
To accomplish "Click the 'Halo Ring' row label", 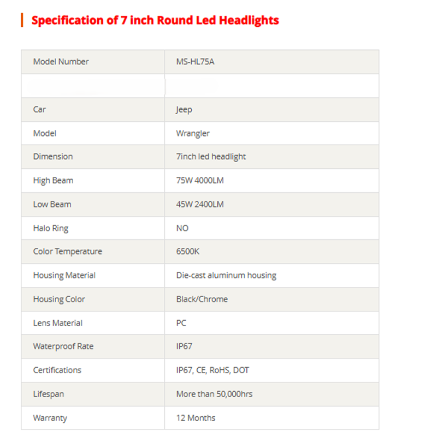I will pos(51,228).
